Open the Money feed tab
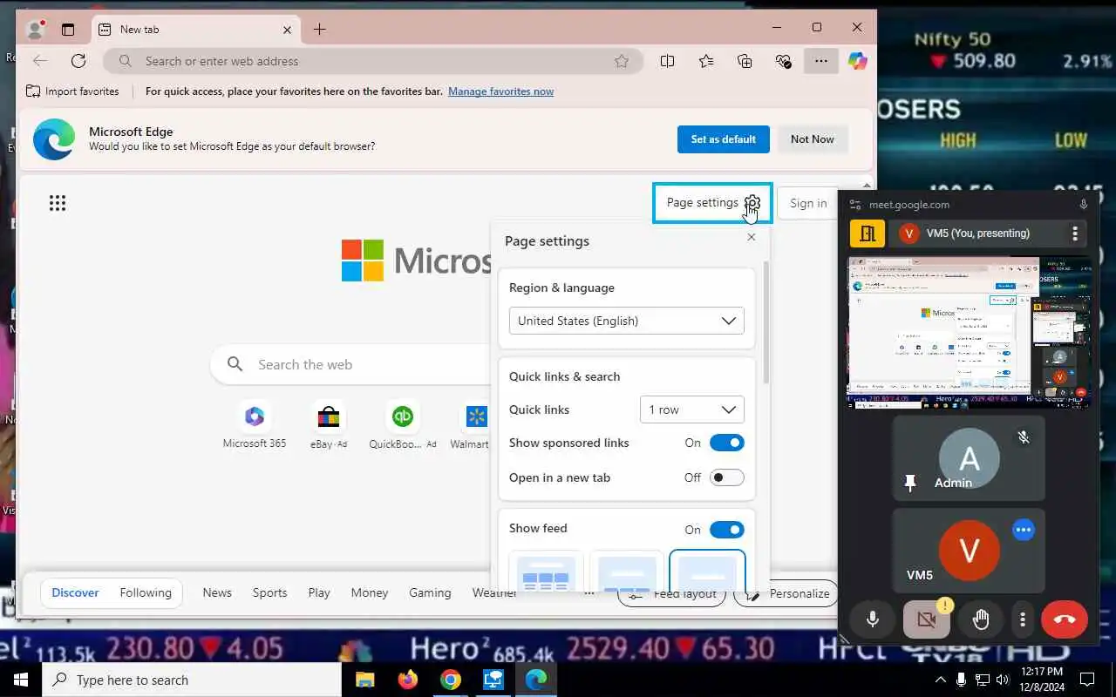The image size is (1116, 697). 370,592
